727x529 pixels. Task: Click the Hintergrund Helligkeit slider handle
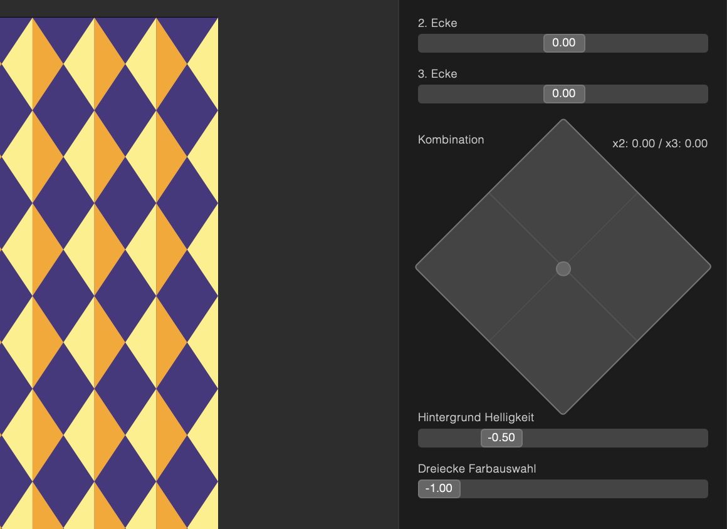click(501, 438)
